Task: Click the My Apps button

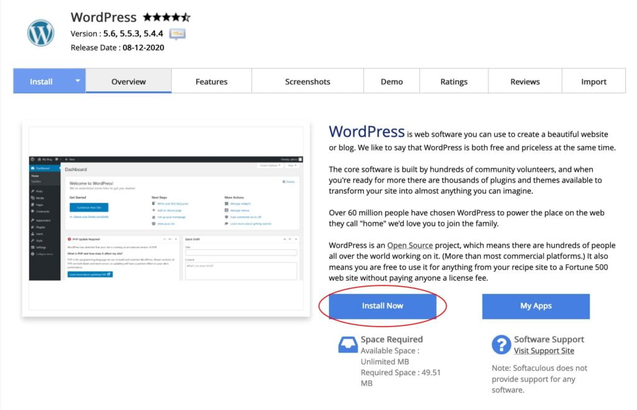Action: (536, 306)
